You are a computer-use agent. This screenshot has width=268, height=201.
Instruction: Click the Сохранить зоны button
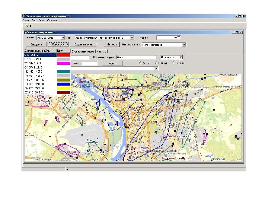pos(83,44)
